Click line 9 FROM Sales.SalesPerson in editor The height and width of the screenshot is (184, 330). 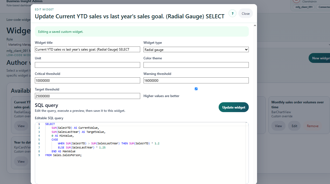coord(64,155)
